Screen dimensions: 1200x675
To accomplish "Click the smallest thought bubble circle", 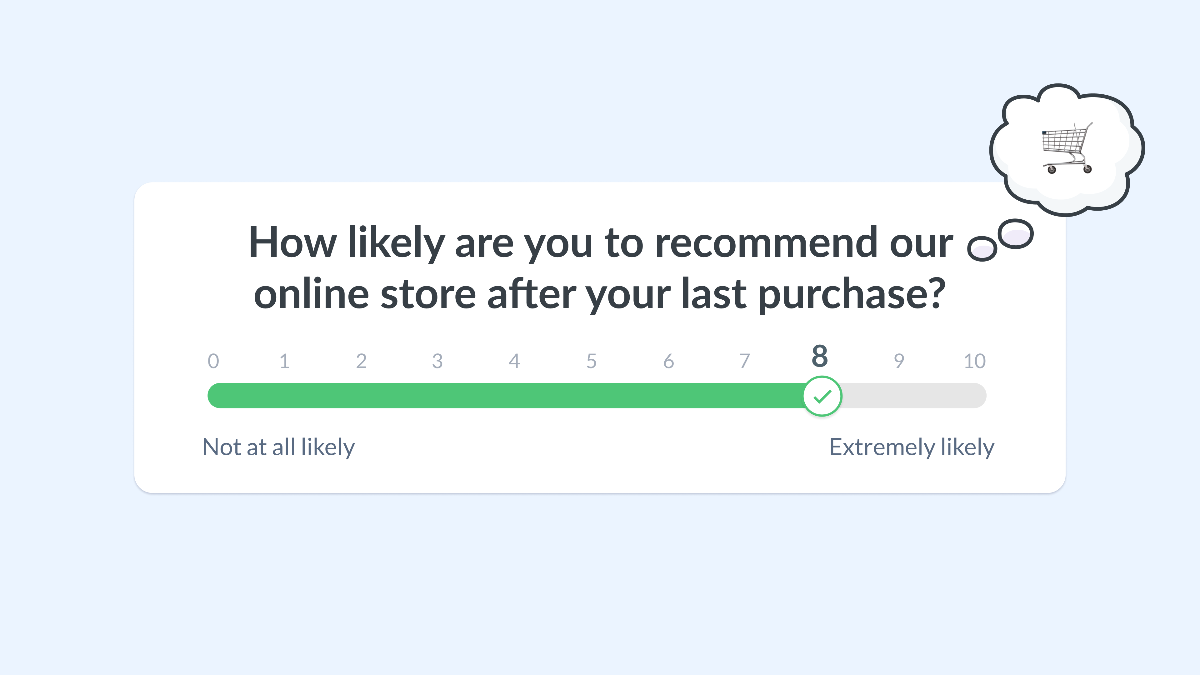I will point(982,249).
